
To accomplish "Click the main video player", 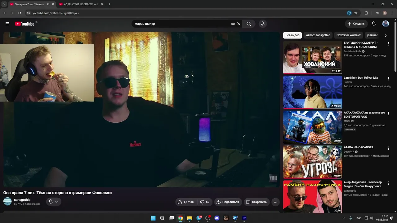I will coord(141,109).
